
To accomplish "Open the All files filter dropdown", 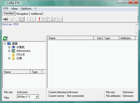I will coord(37,97).
